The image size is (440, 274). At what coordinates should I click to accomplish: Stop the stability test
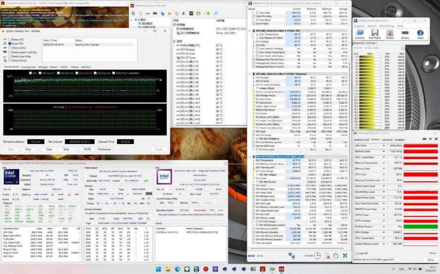pyautogui.click(x=28, y=149)
